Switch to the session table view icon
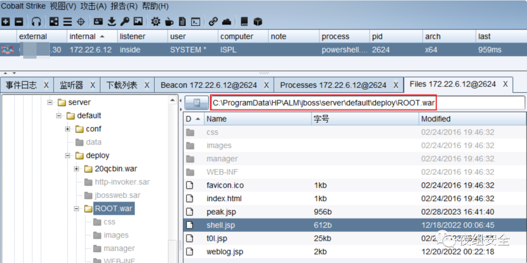Image resolution: width=527 pixels, height=263 pixels. 68,22
